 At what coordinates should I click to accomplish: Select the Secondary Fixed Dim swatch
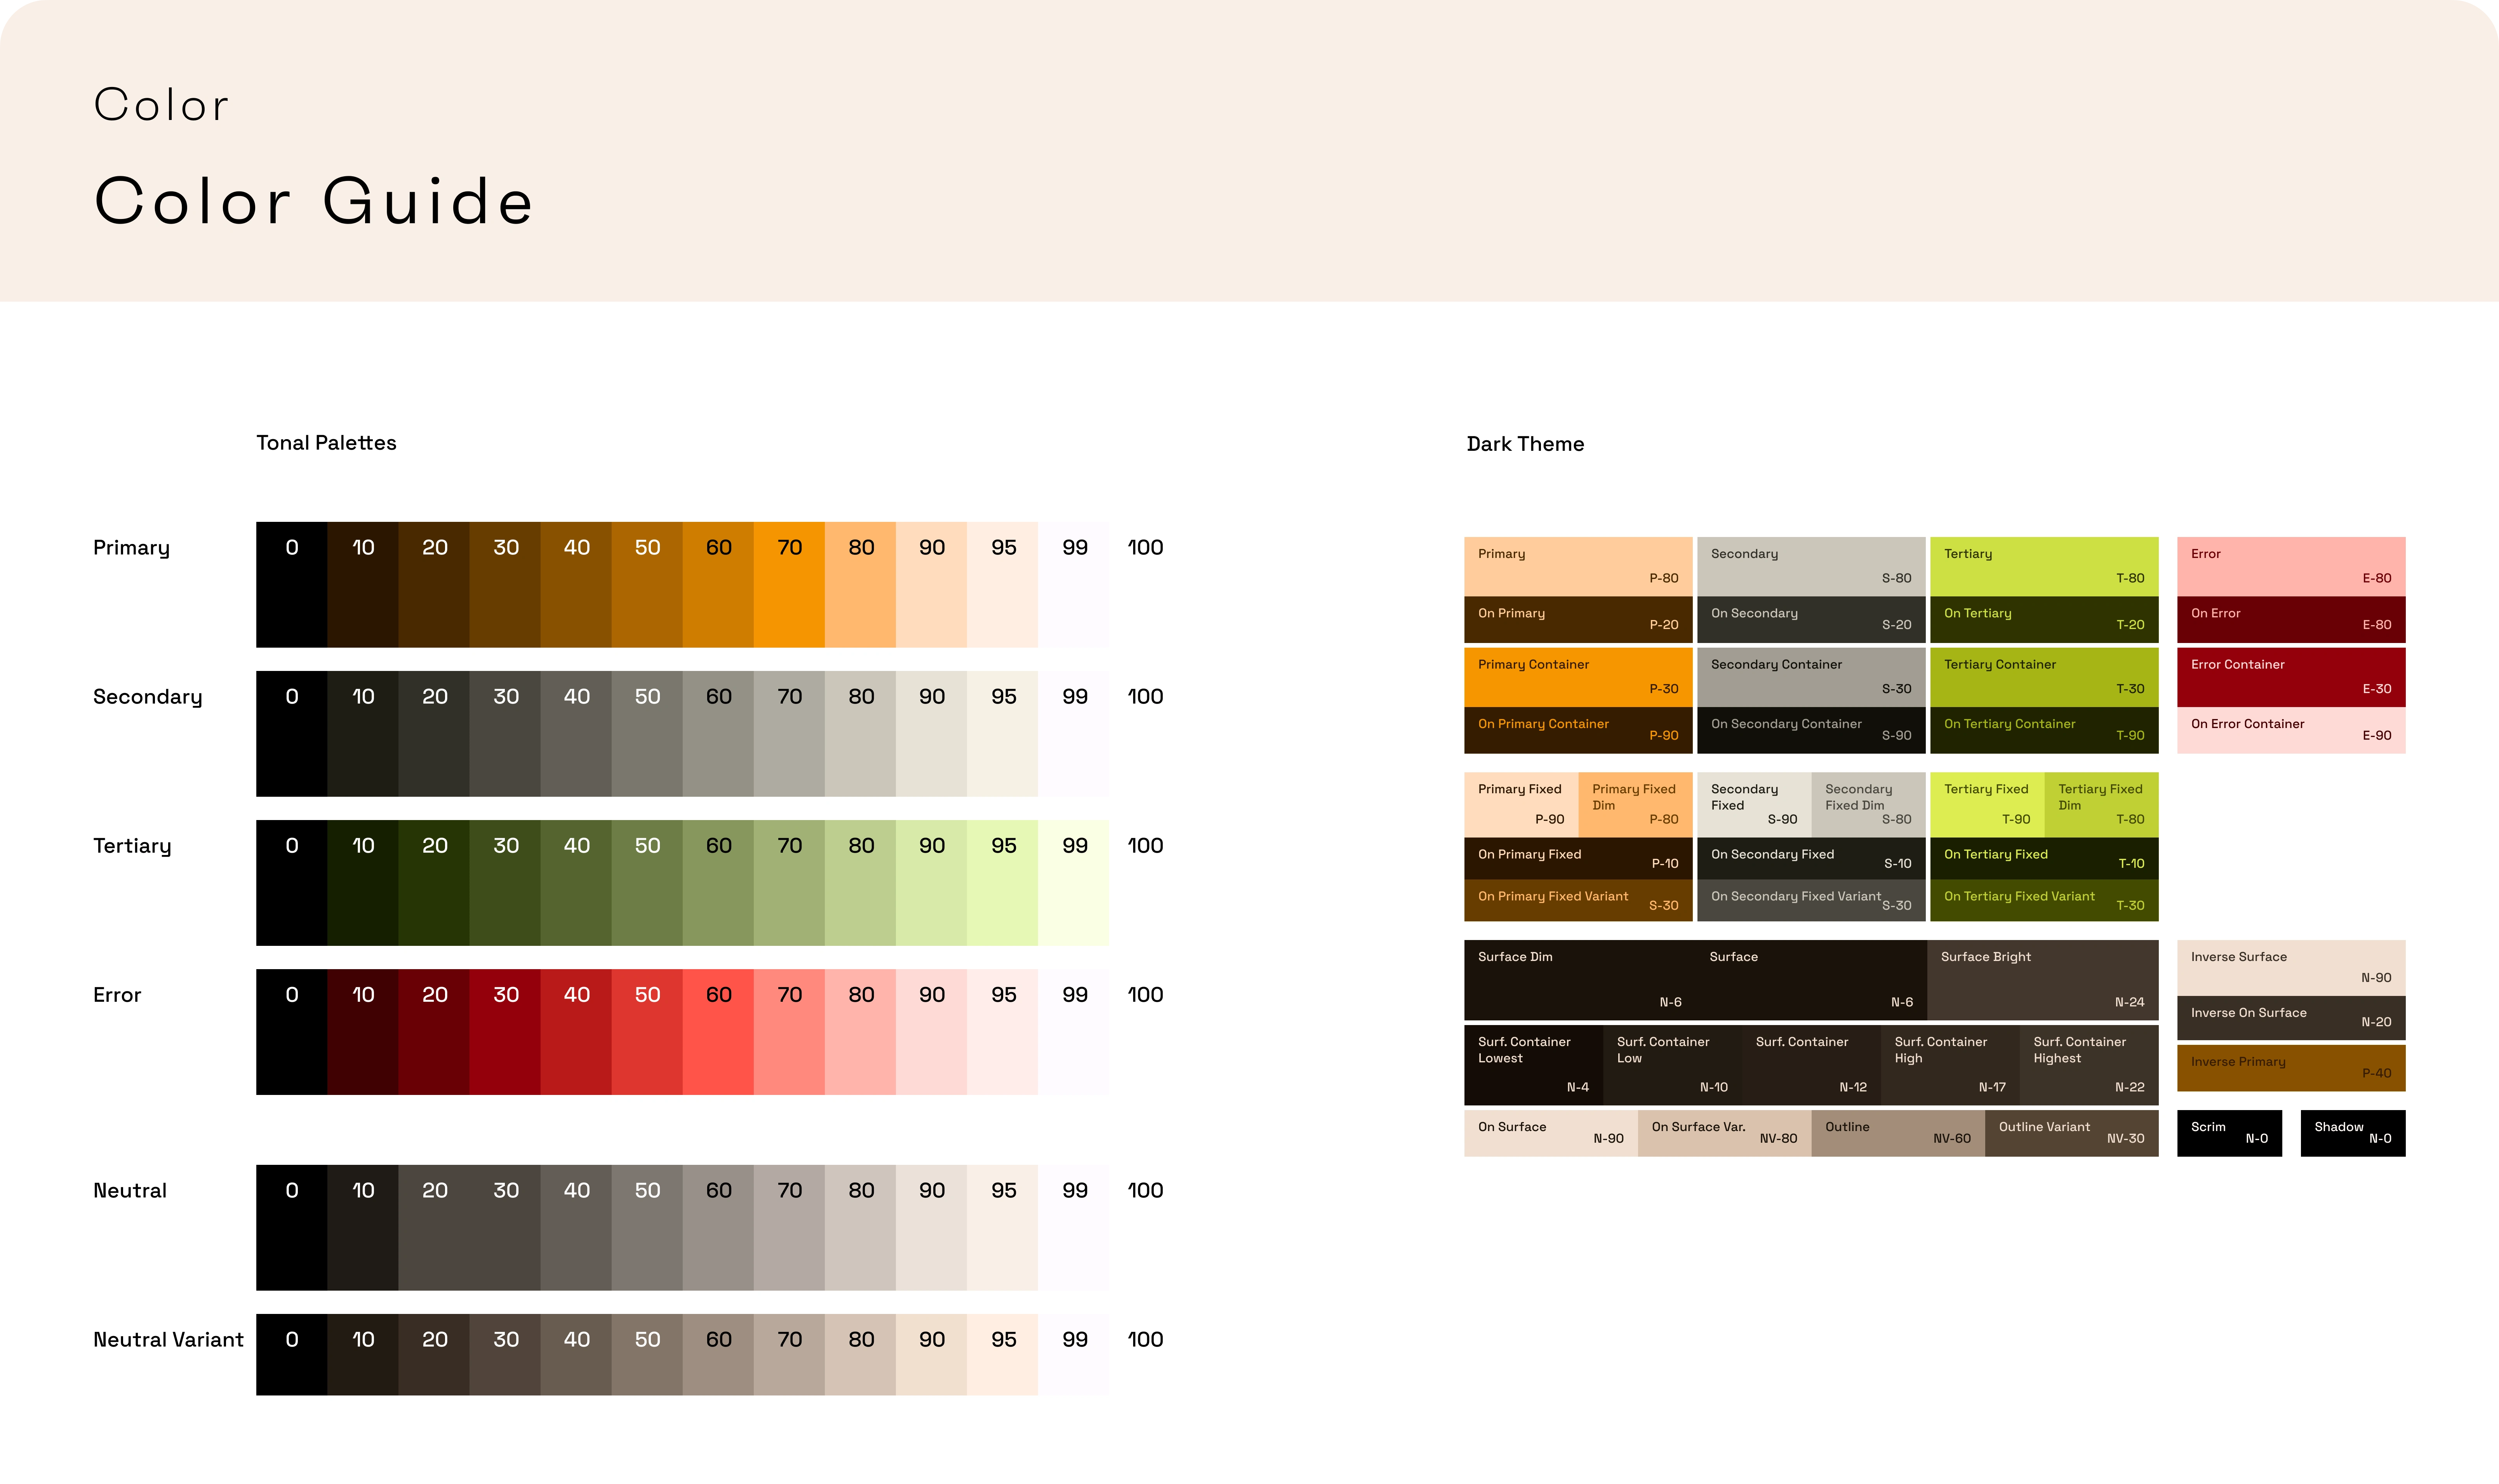pos(1869,805)
